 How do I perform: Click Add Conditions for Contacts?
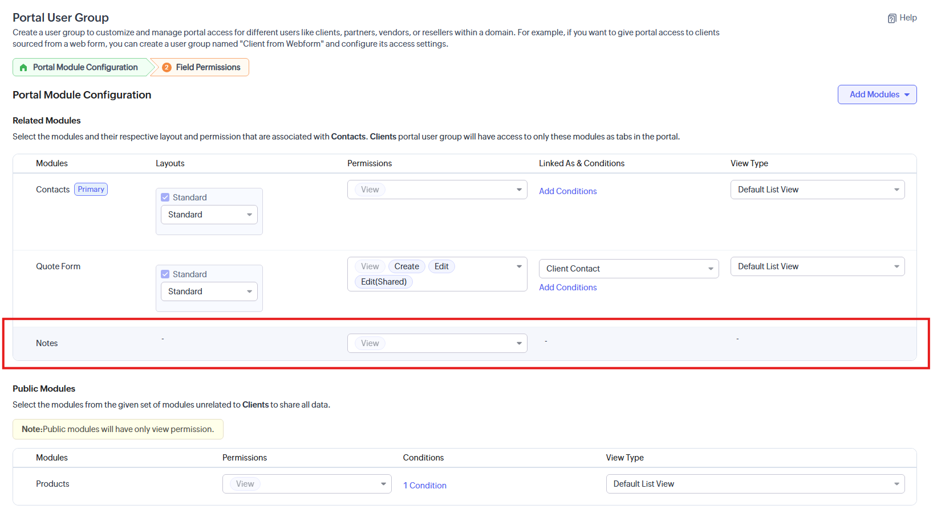567,191
